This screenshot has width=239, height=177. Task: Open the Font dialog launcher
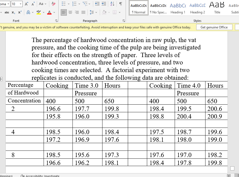pos(56,21)
